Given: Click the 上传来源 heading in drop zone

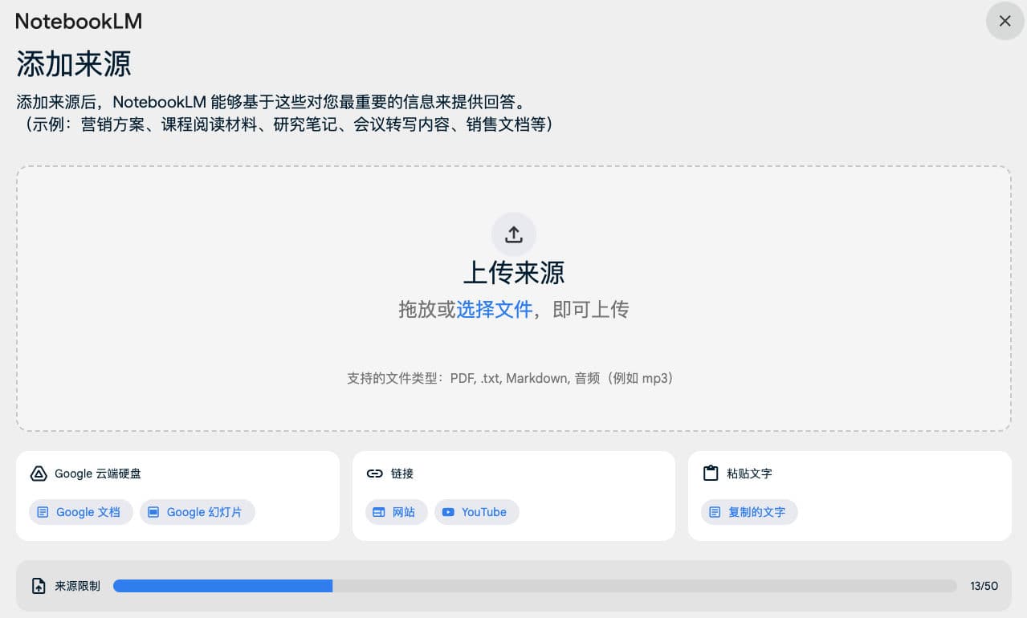Looking at the screenshot, I should (514, 273).
